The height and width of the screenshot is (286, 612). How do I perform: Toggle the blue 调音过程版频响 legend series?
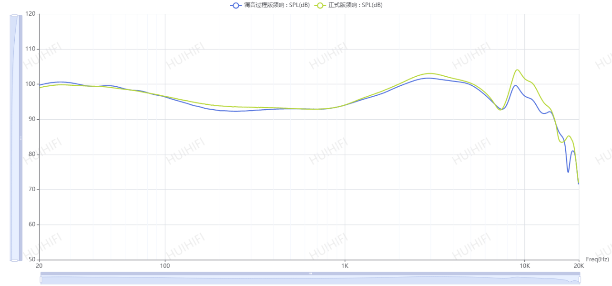[270, 5]
